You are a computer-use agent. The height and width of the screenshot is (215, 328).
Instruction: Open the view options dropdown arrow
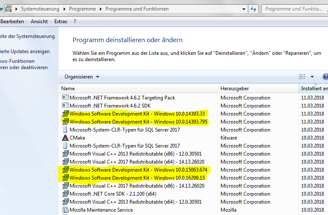[x=312, y=77]
